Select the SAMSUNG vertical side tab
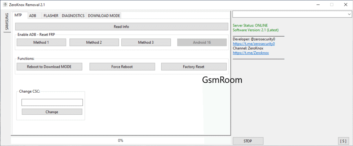The height and width of the screenshot is (146, 353). click(x=7, y=22)
